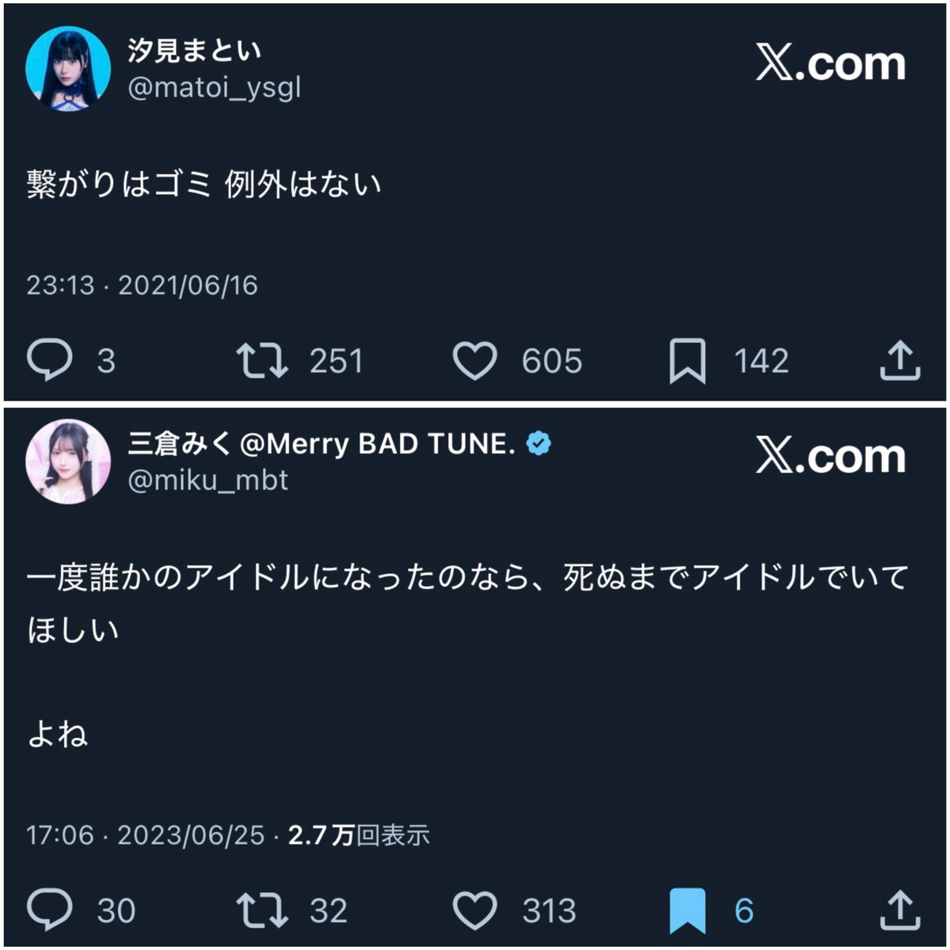Bookmark the 汐見まとい tweet
Screen dimensions: 950x950
tap(687, 362)
